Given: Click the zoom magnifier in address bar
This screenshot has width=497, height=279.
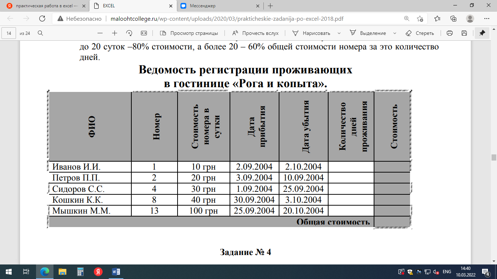Looking at the screenshot, I should pos(407,19).
